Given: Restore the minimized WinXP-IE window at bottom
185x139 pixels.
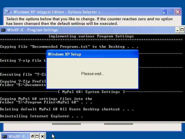Looking at the screenshot, I should click(32, 136).
